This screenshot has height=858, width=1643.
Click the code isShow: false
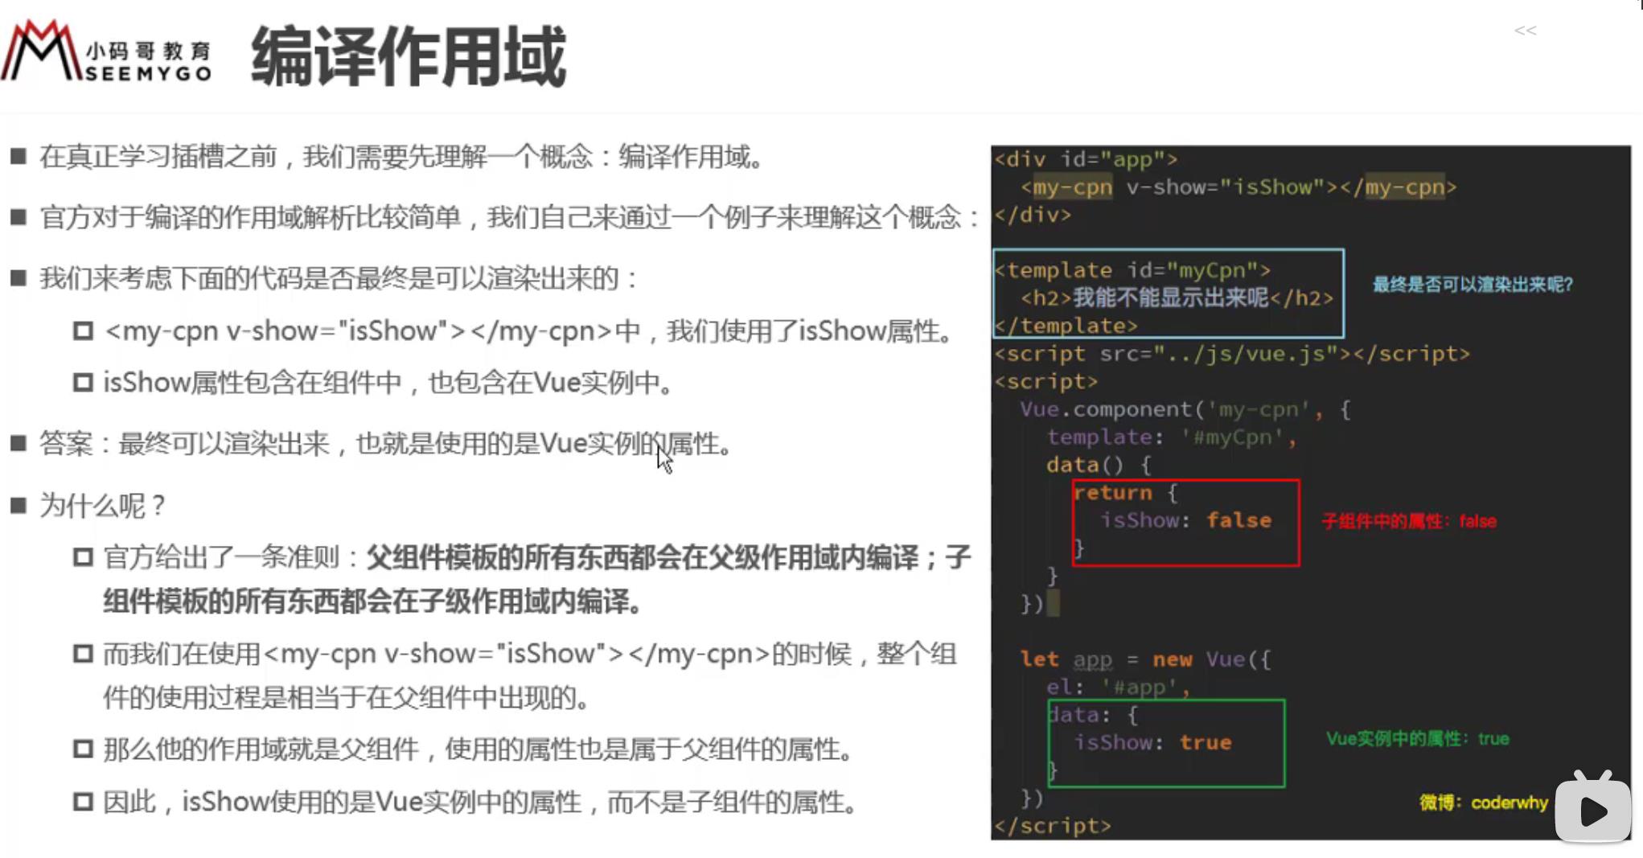(1186, 520)
